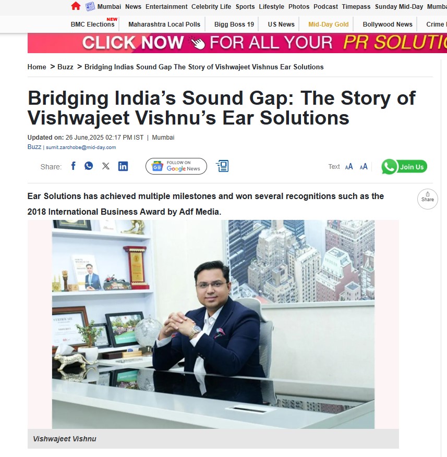Open the Sports menu item

[x=245, y=7]
